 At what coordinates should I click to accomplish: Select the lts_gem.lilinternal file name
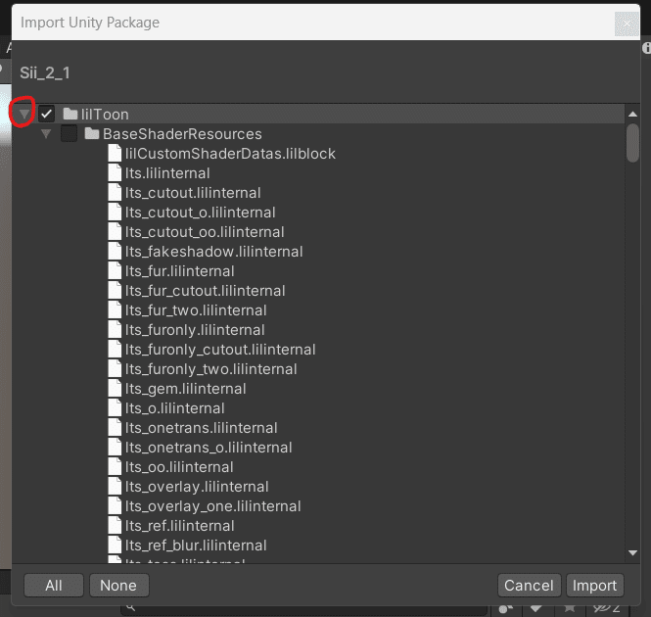point(186,389)
